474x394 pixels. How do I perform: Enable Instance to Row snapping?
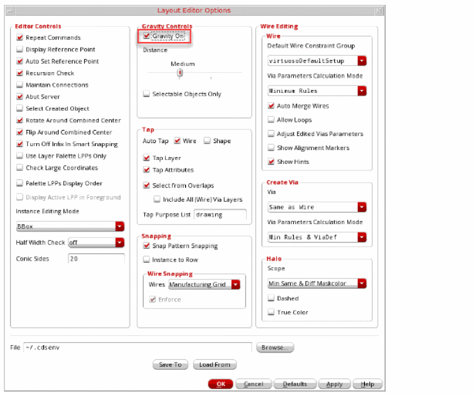pyautogui.click(x=146, y=259)
